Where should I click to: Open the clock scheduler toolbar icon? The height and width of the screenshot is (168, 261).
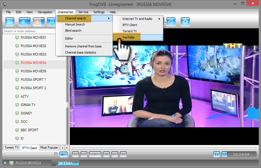(171, 22)
